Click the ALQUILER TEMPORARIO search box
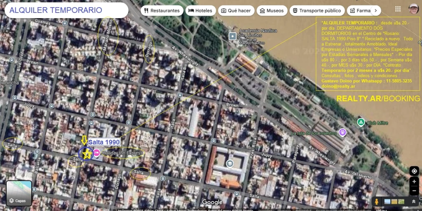422x211 pixels. [66, 10]
